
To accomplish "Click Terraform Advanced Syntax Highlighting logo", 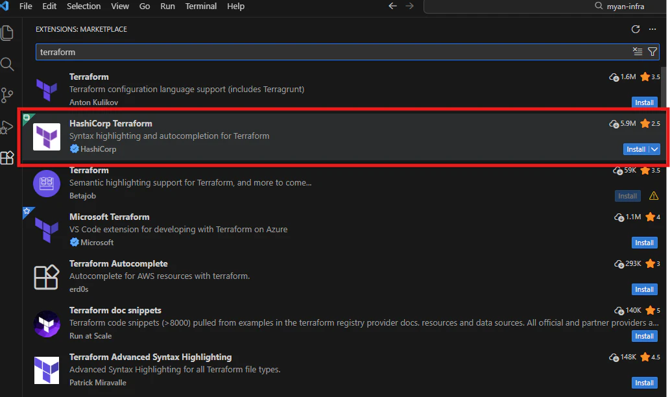I will click(x=47, y=370).
